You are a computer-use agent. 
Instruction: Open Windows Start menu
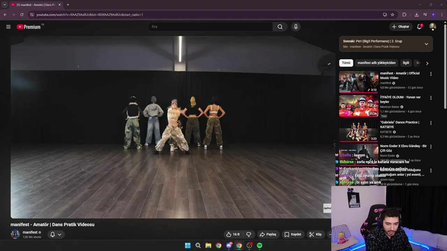[188, 245]
